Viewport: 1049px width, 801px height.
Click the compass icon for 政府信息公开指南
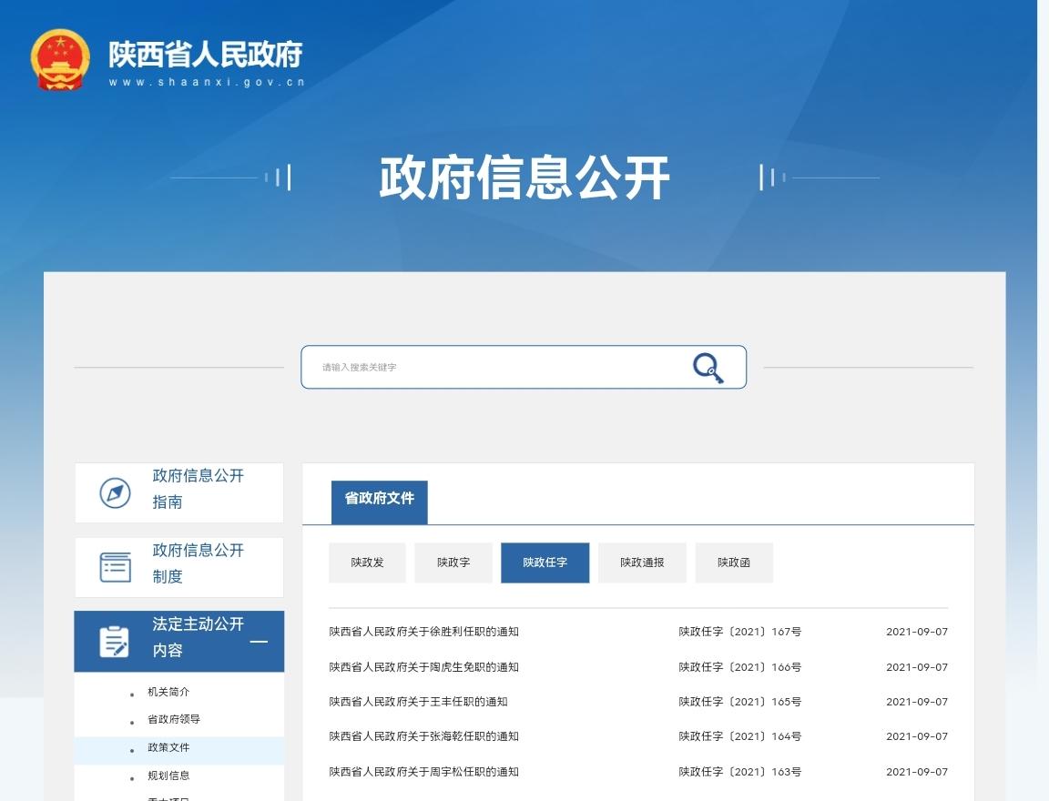pos(115,492)
